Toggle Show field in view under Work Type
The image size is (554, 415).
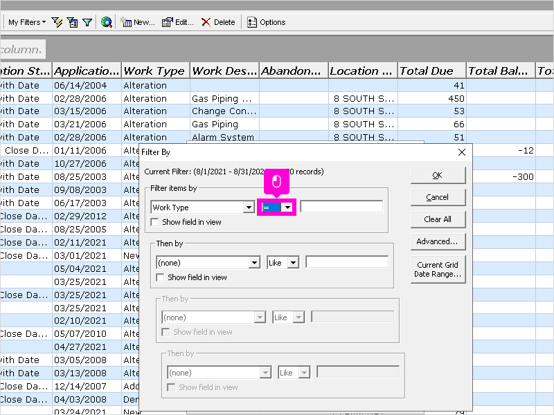click(x=154, y=222)
